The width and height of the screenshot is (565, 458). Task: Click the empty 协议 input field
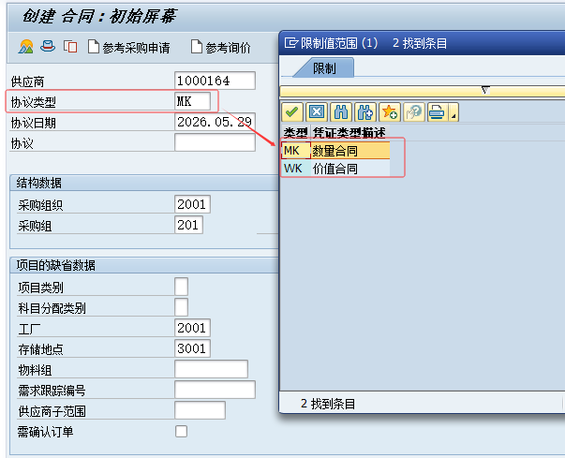point(215,142)
